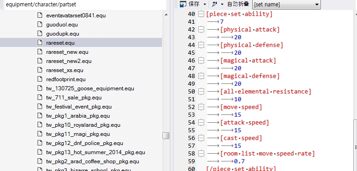Click file icon of redfootprint.equ
357x171 pixels.
(40, 79)
